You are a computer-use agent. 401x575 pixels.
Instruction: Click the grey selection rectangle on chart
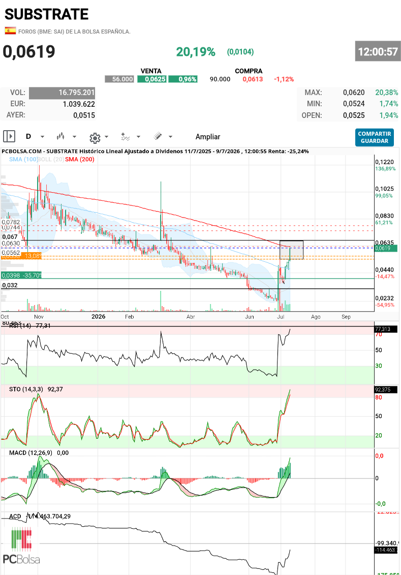pos(291,250)
